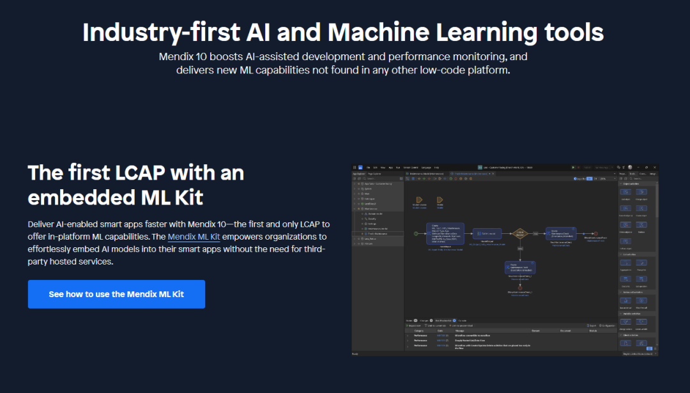The width and height of the screenshot is (690, 393).
Task: Click See how to use the Mendix ML Kit
Action: coord(116,294)
